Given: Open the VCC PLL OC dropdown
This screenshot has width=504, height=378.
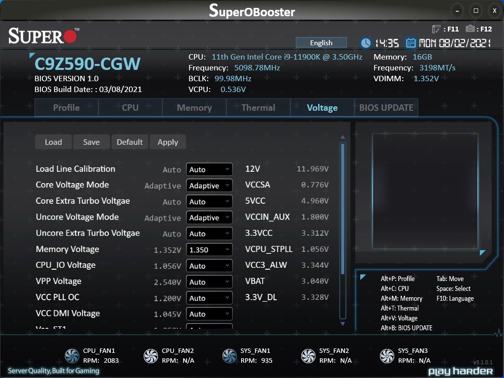Looking at the screenshot, I should 209,298.
